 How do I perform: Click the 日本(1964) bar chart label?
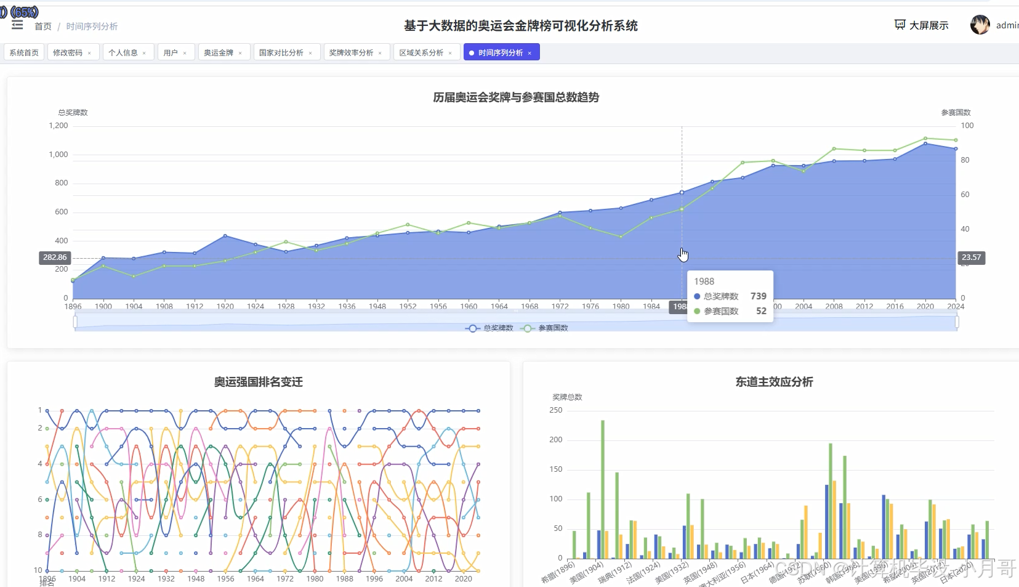click(757, 572)
